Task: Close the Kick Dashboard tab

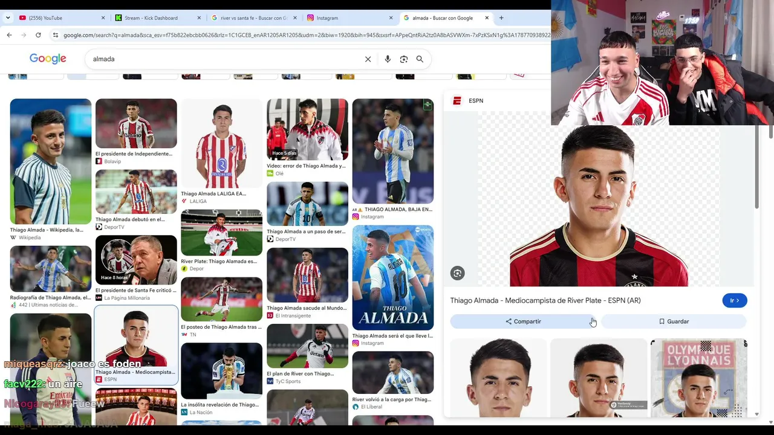Action: coord(199,18)
